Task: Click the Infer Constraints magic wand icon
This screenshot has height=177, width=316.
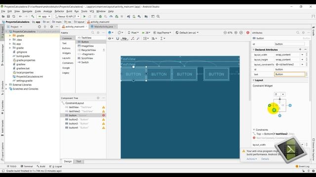Action: click(138, 38)
